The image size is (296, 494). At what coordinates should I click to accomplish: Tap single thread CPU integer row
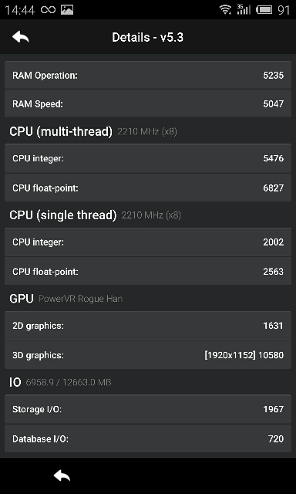point(148,242)
